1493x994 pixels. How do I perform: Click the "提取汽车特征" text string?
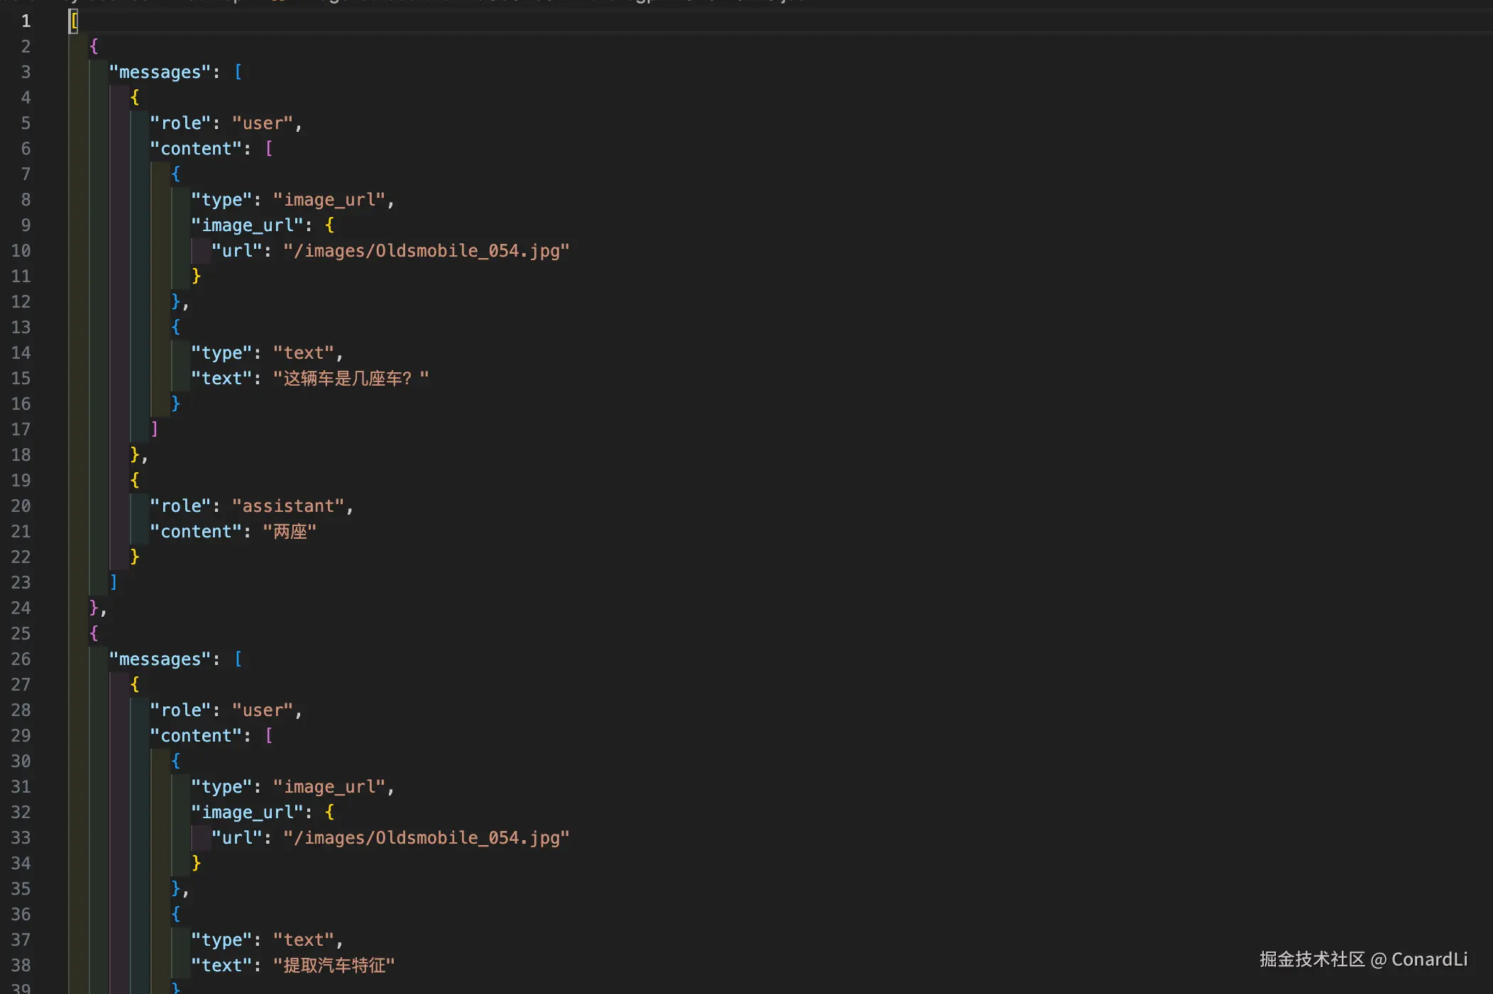coord(334,966)
